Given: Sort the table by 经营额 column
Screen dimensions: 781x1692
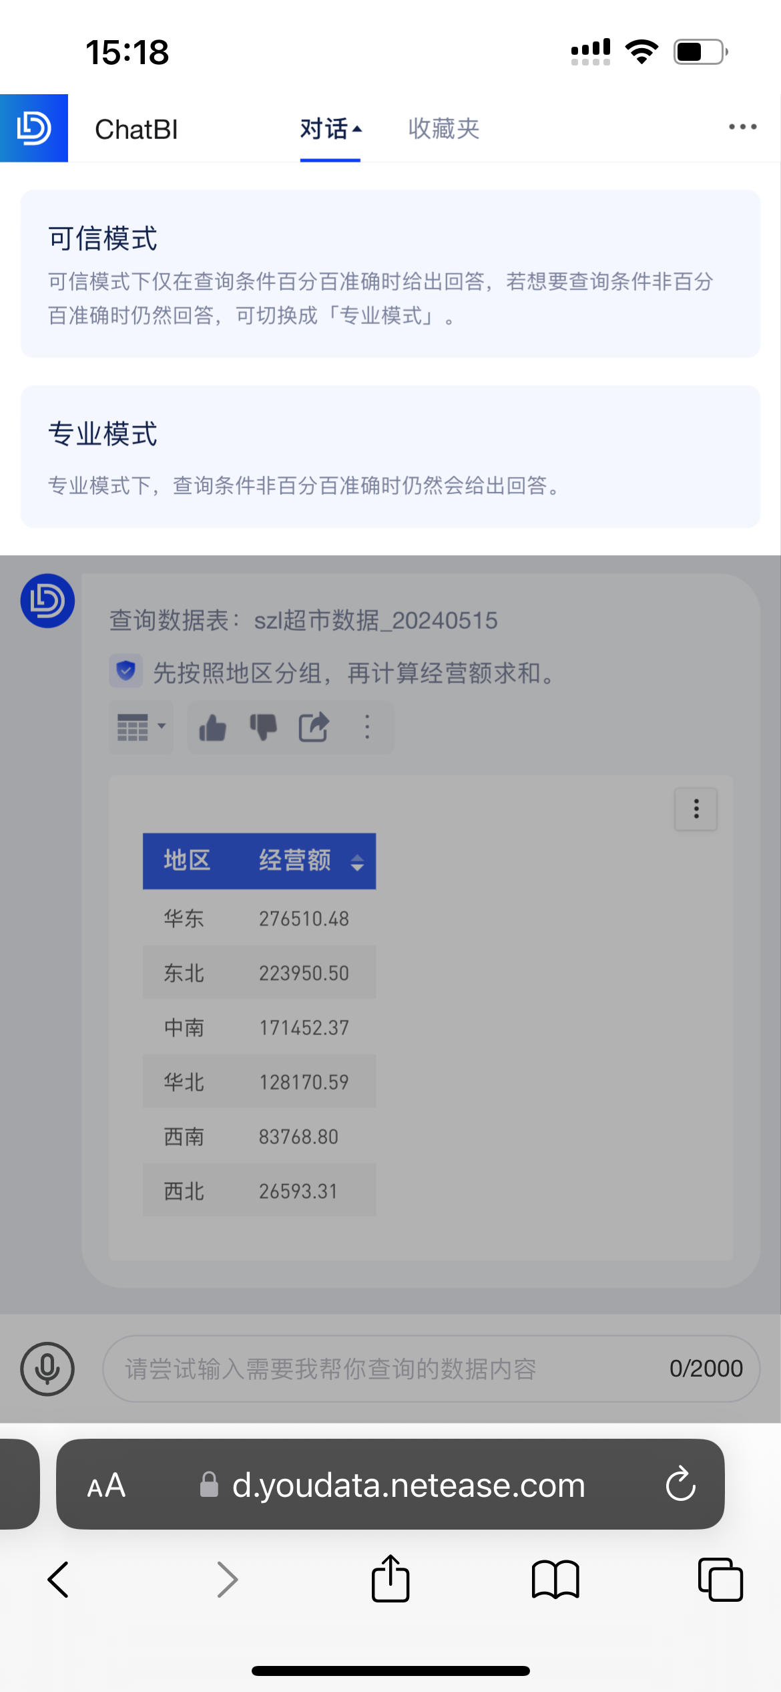Looking at the screenshot, I should point(356,862).
